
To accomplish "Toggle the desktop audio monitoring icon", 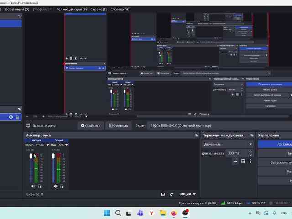I will [x=40, y=186].
